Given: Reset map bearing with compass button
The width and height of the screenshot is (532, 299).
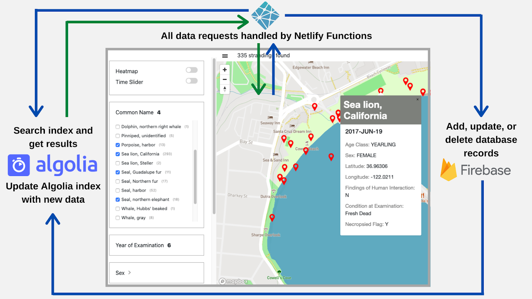Looking at the screenshot, I should coord(225,89).
